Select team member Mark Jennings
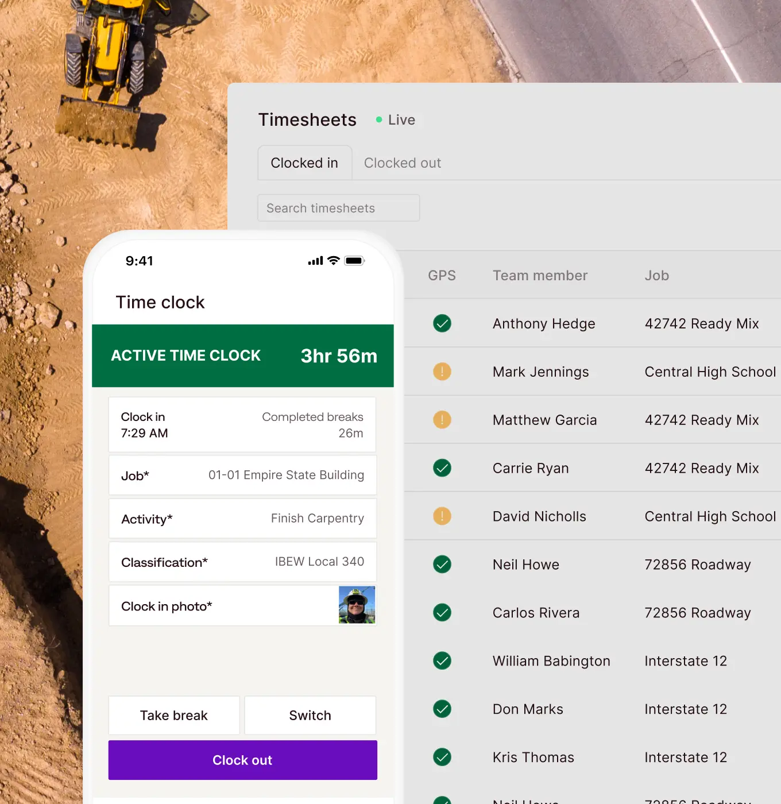 [541, 372]
